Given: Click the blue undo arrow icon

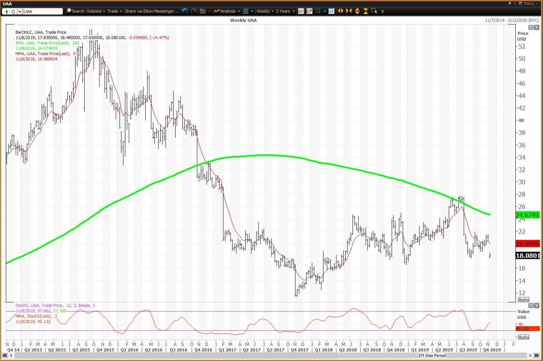Looking at the screenshot, I should point(185,11).
